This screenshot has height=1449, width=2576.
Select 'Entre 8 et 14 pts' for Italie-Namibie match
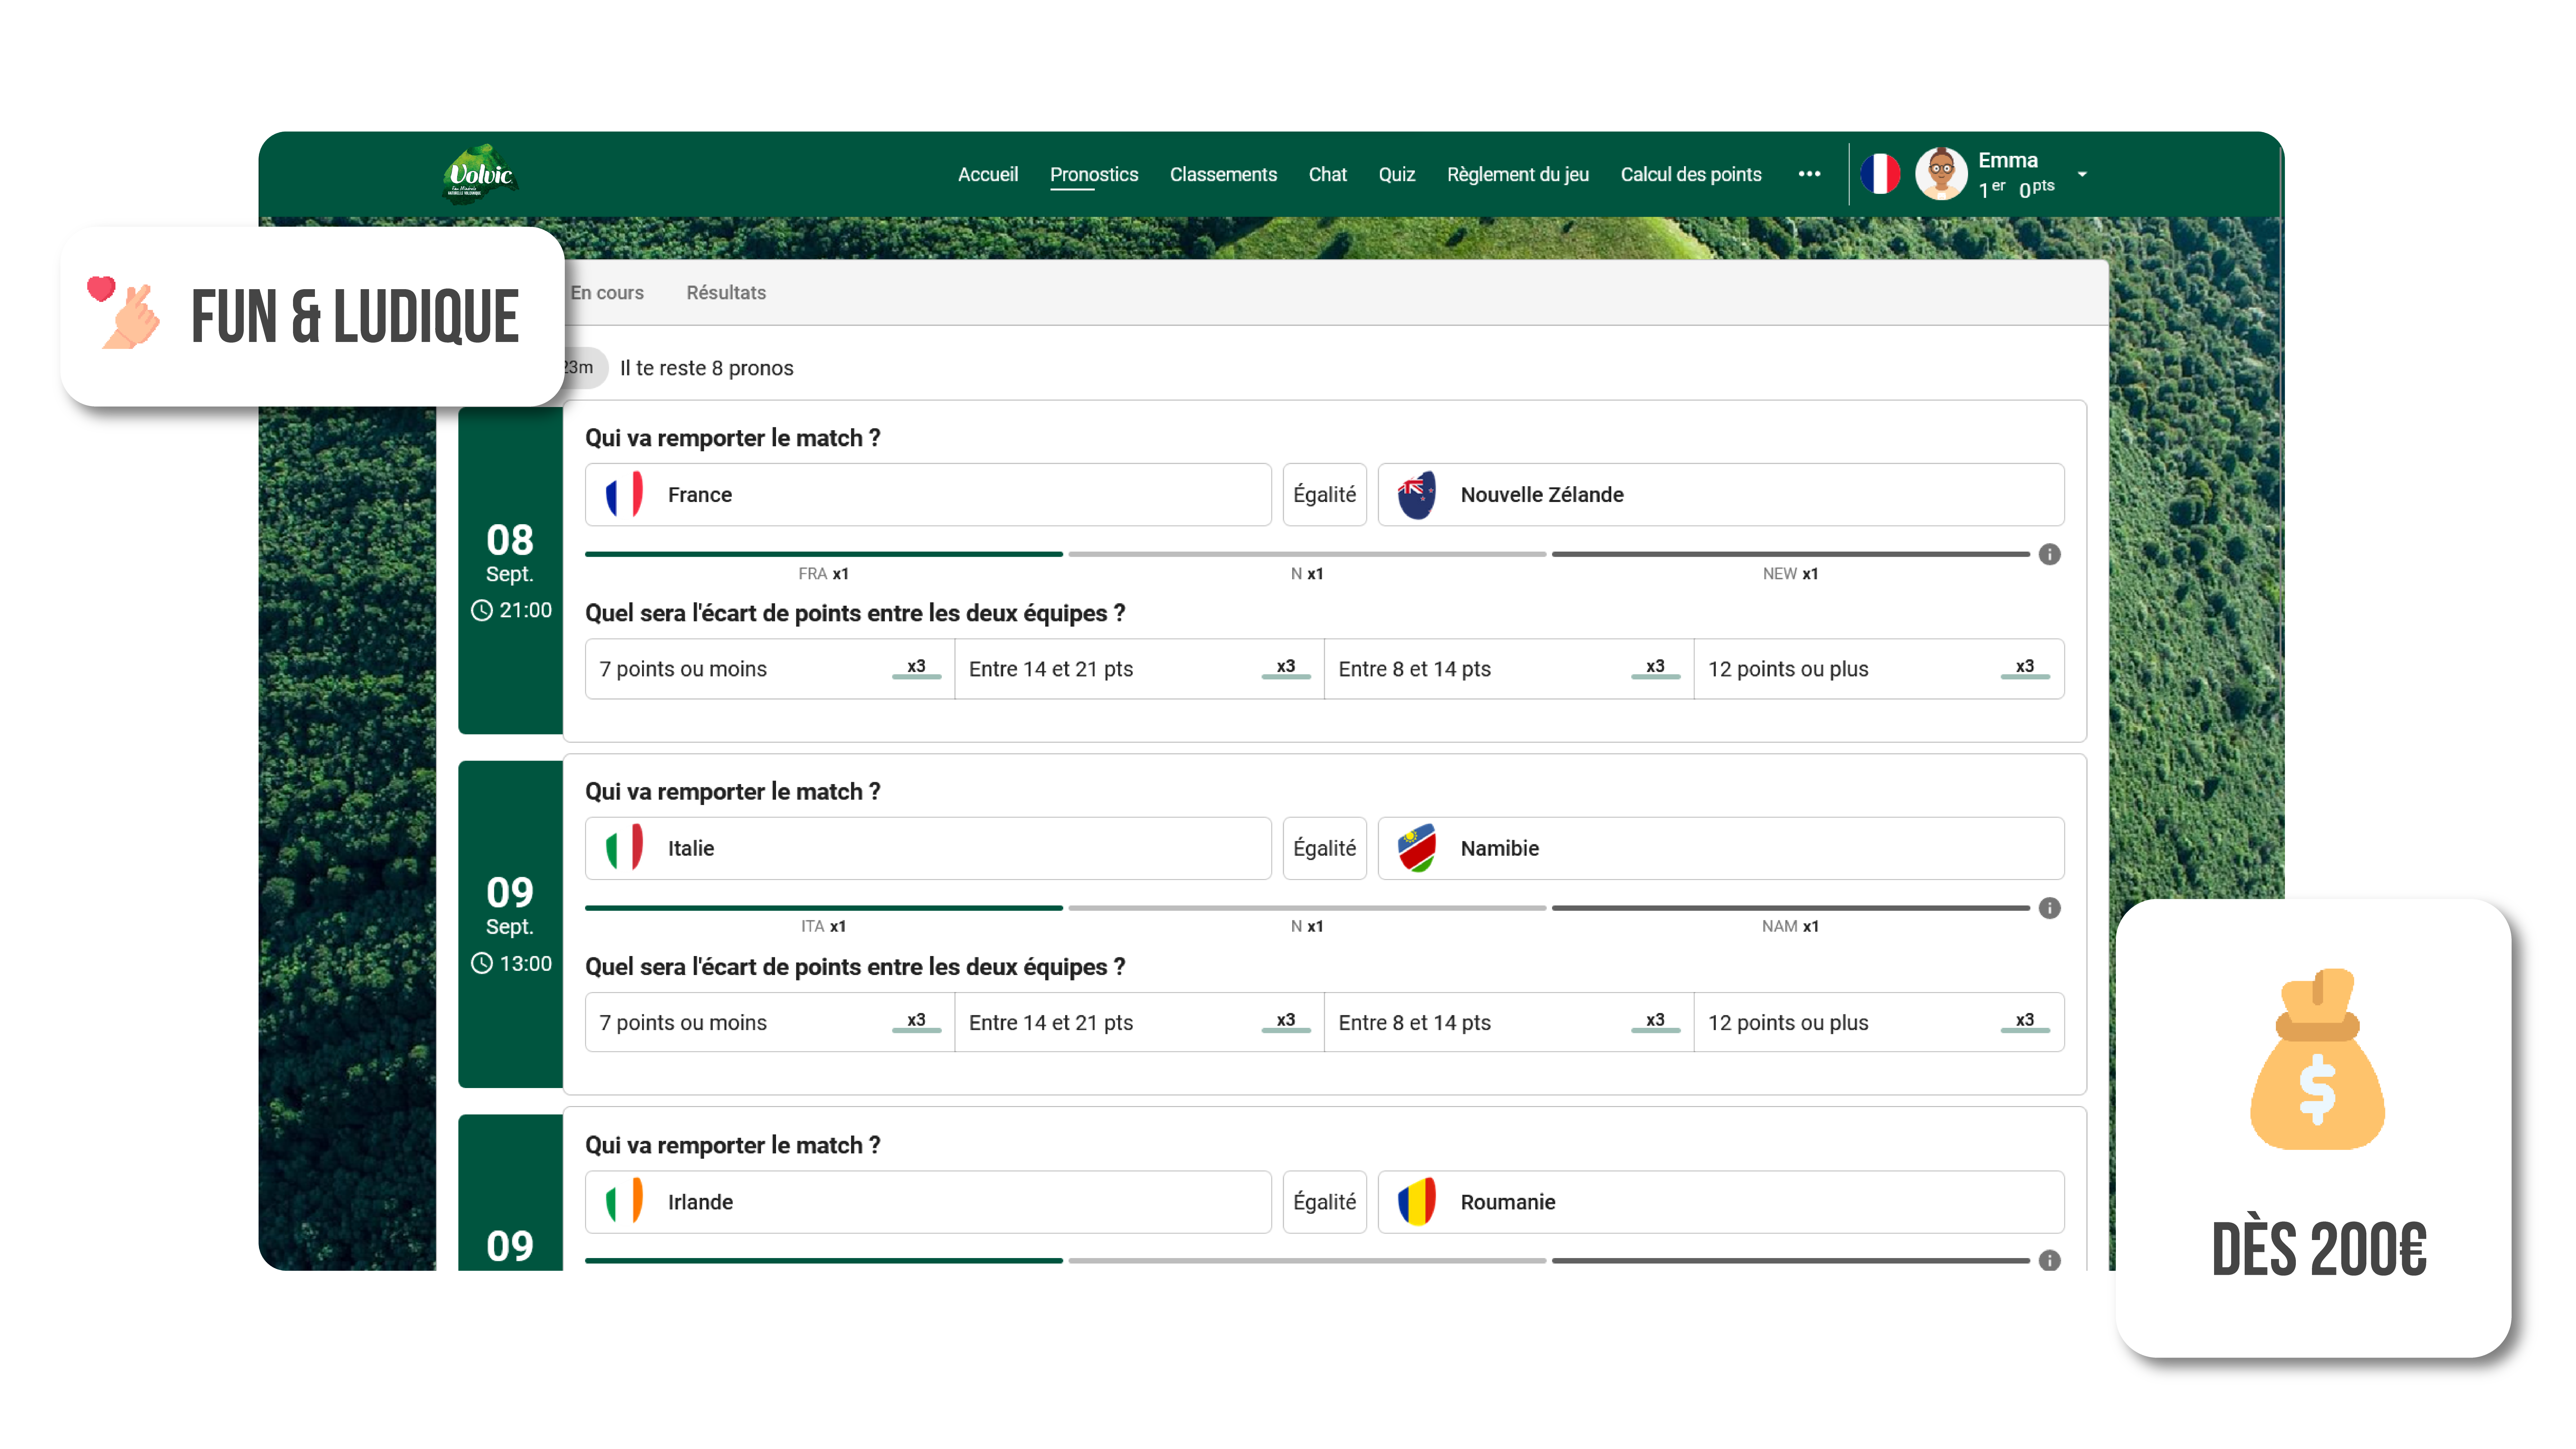(x=1509, y=1022)
